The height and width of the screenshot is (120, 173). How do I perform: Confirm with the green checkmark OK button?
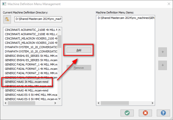[x=127, y=113]
